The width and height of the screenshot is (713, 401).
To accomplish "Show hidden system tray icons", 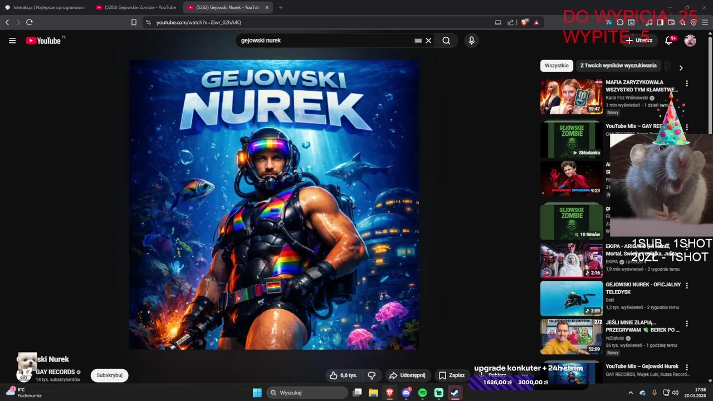I will (x=631, y=393).
